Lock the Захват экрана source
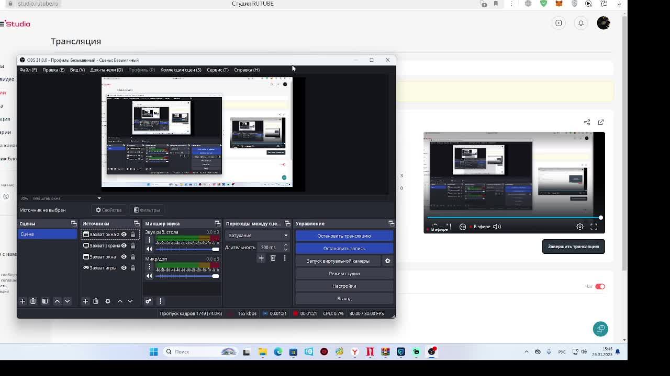Screen dimensions: 670x376 pos(133,245)
